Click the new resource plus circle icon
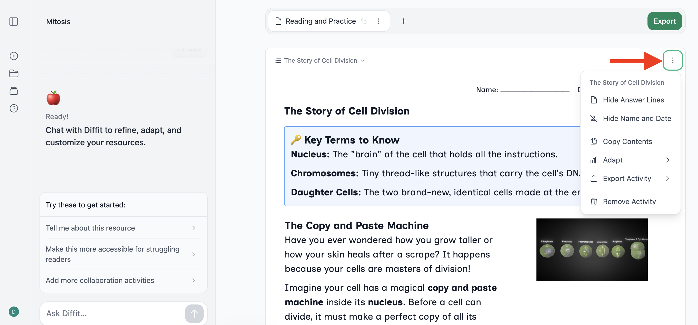The height and width of the screenshot is (325, 698). (x=14, y=56)
